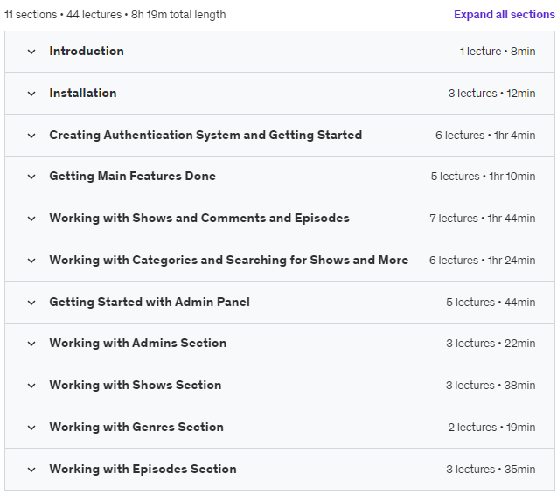Open the Introduction section title
The width and height of the screenshot is (557, 494).
[x=87, y=51]
